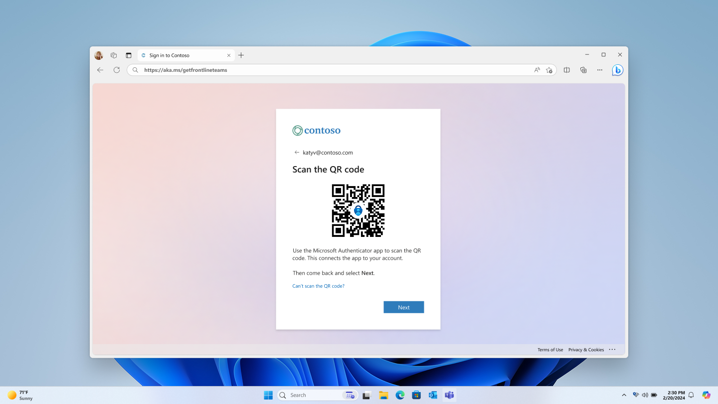Open the Workspaces icon in Edge
This screenshot has height=404, width=718.
(x=114, y=55)
